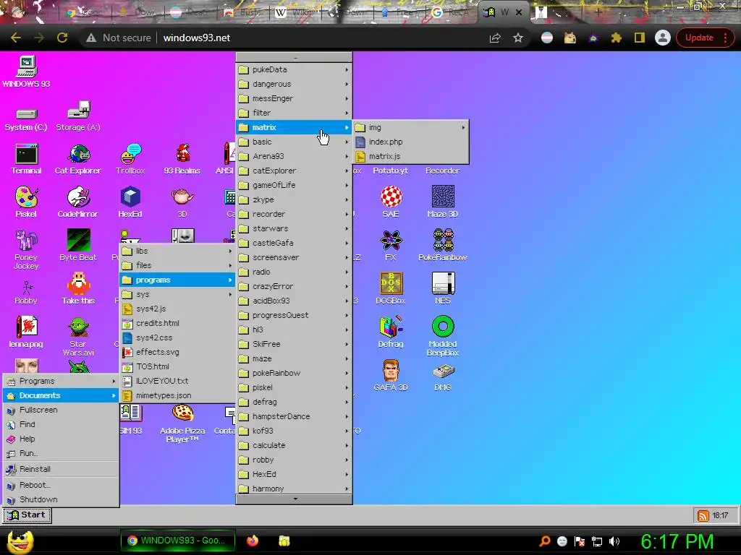Open the WINDOWS 93 computer desktop icon
The image size is (741, 555).
[x=27, y=72]
